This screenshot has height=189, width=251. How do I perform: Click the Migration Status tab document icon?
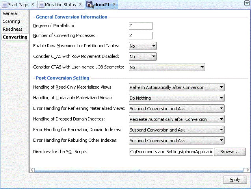[x=42, y=4]
